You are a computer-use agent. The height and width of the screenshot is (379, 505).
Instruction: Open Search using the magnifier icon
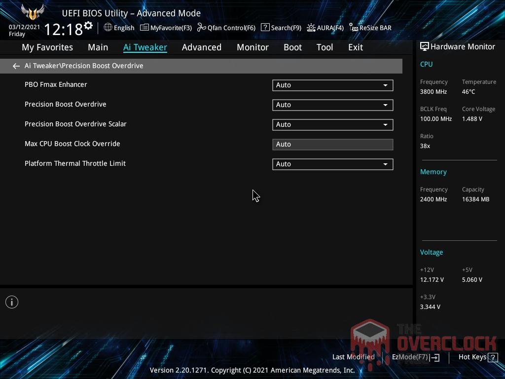tap(265, 28)
